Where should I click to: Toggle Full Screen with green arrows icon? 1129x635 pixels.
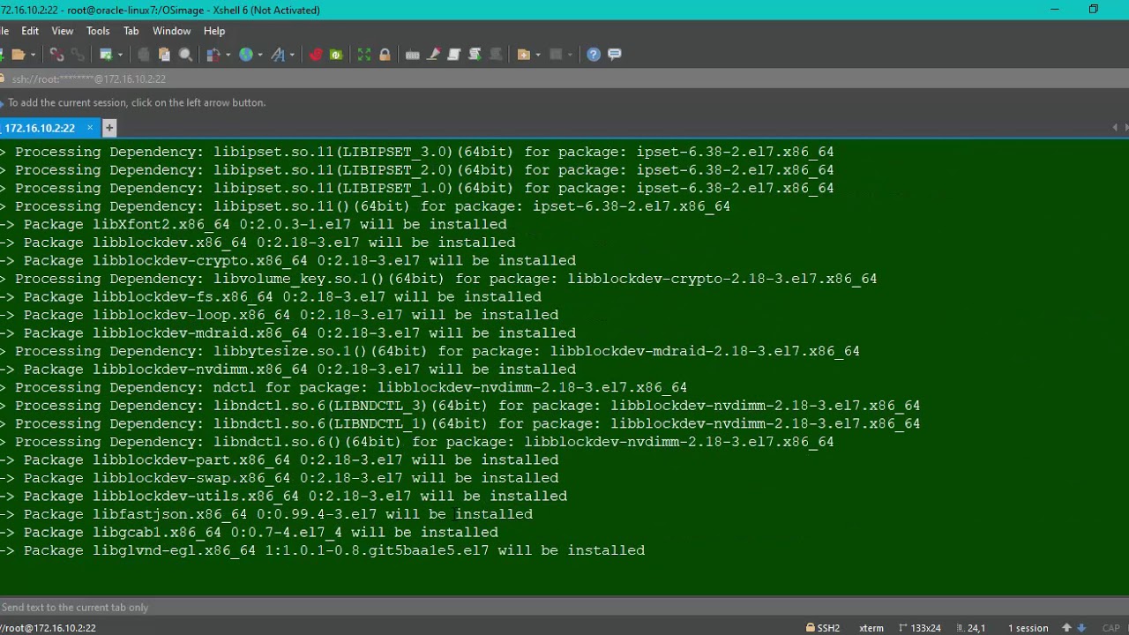pyautogui.click(x=364, y=55)
